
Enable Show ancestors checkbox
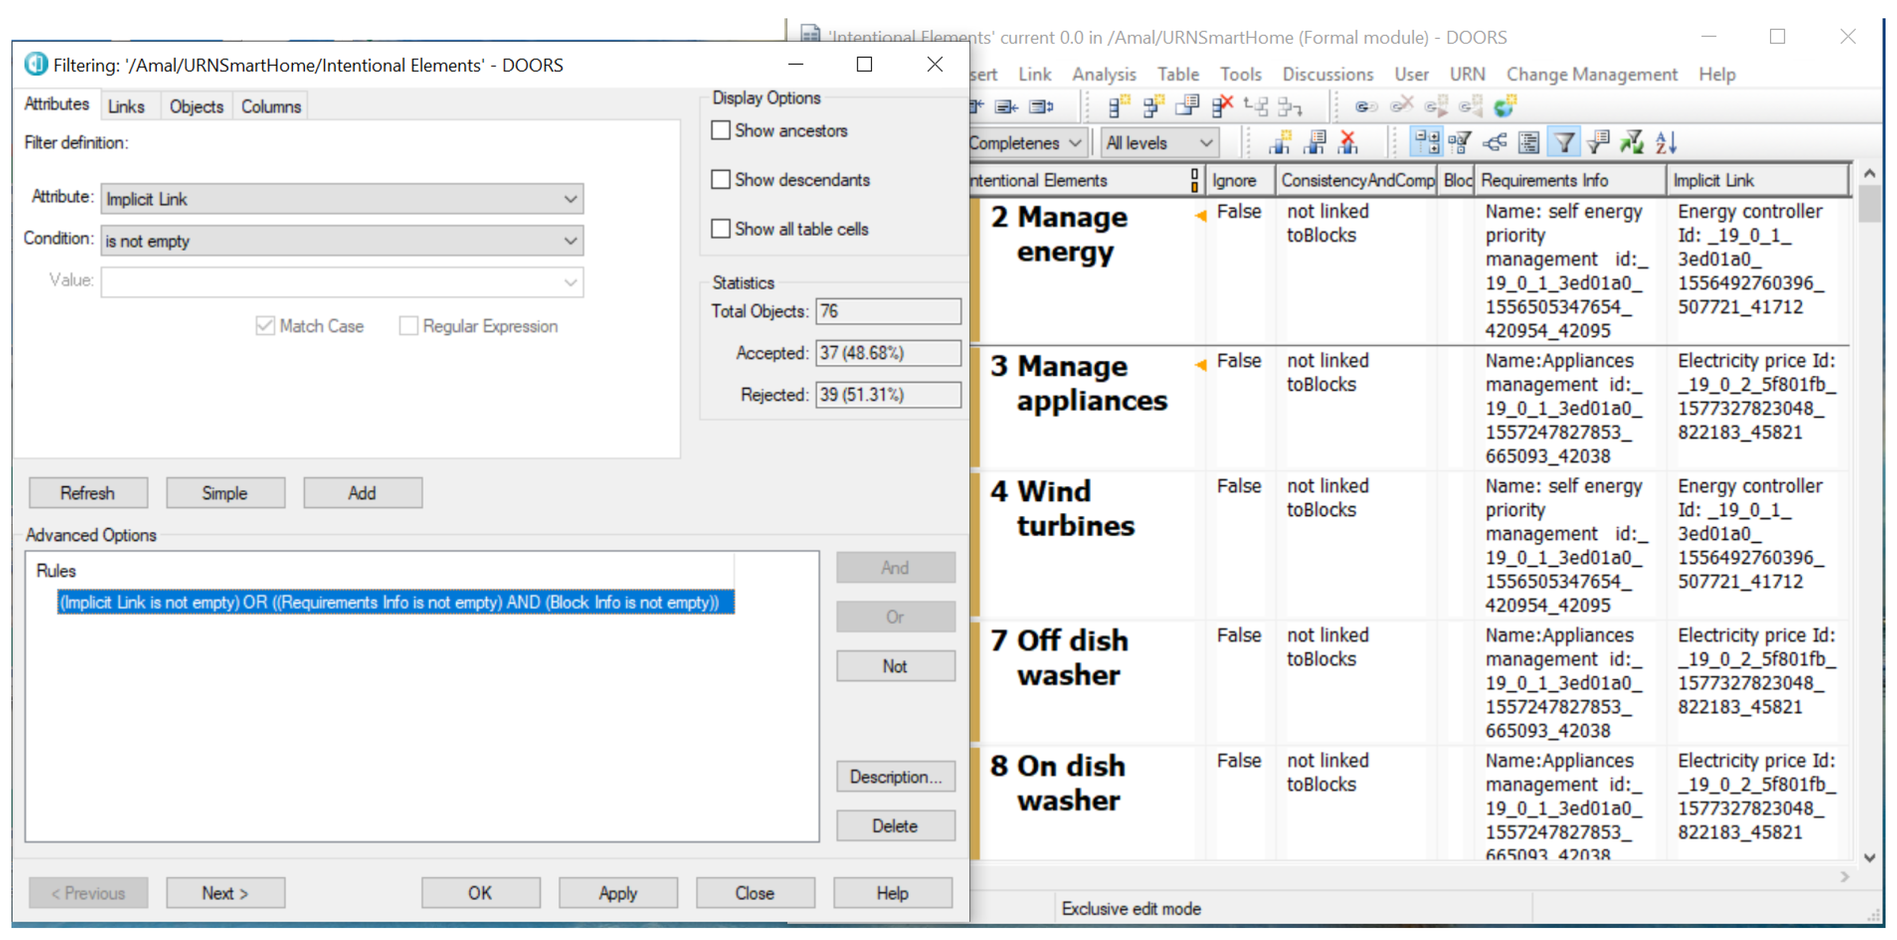point(721,130)
